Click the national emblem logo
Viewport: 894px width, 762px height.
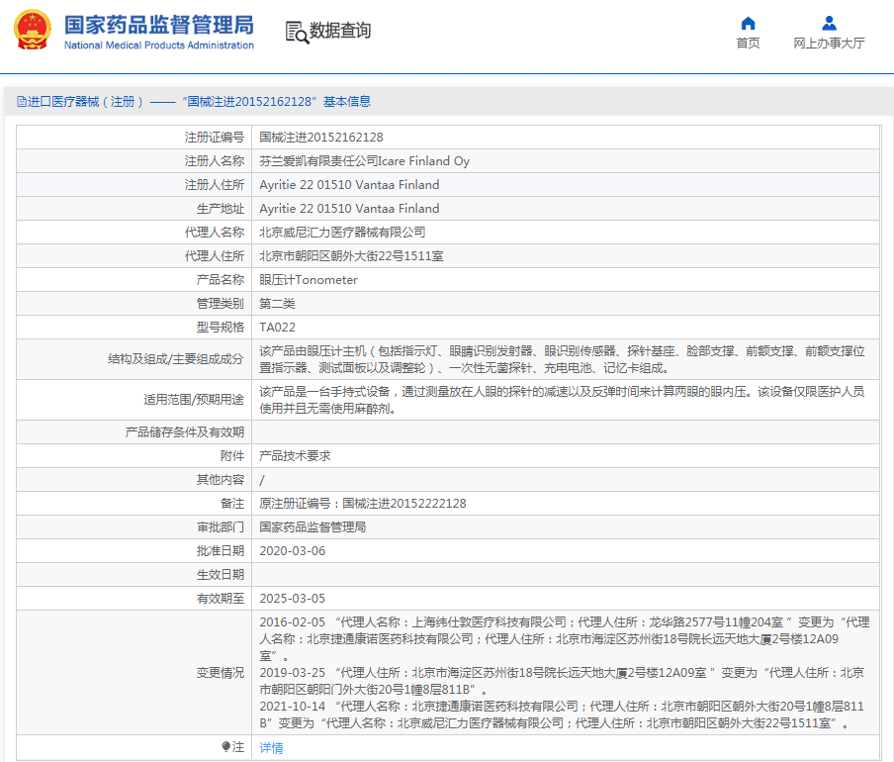pyautogui.click(x=32, y=30)
